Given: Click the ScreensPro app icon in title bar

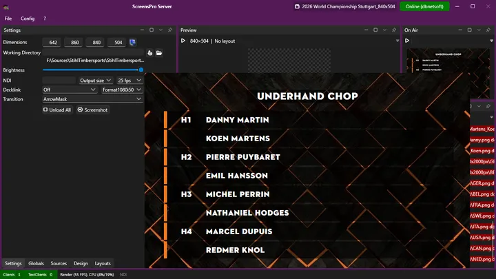Looking at the screenshot, I should pyautogui.click(x=6, y=7).
